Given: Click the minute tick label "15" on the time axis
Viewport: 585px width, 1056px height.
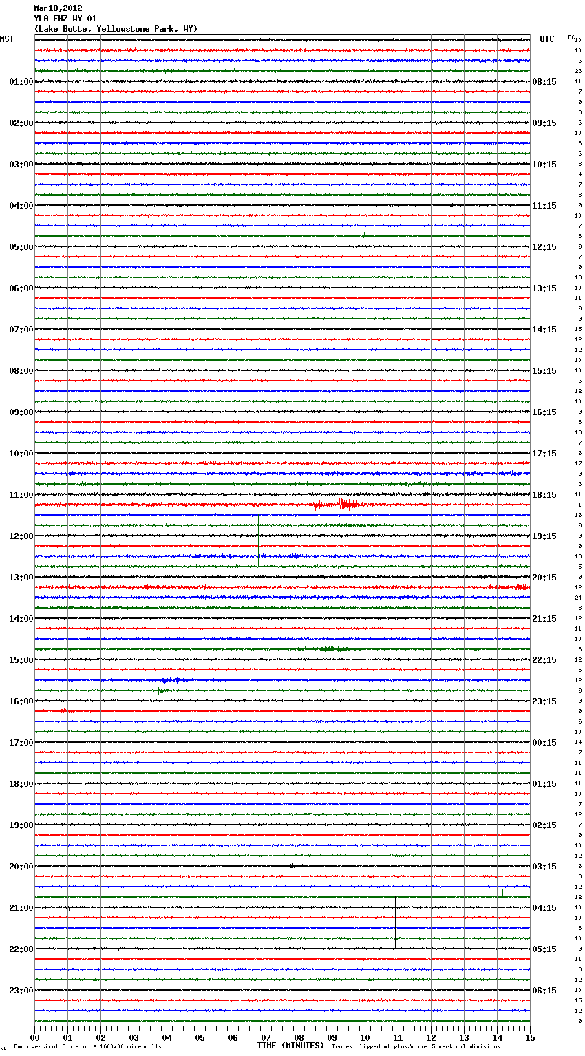Looking at the screenshot, I should click(x=530, y=1037).
